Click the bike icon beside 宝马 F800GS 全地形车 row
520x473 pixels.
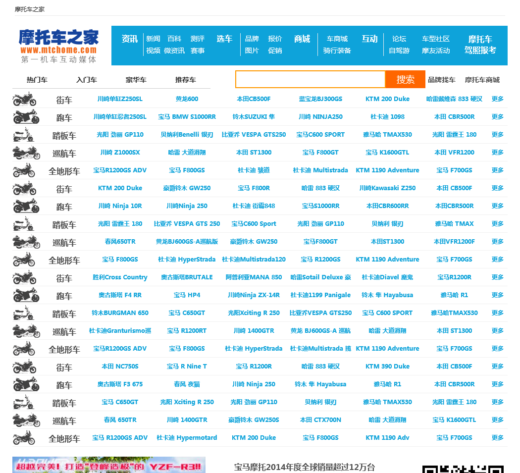(24, 260)
